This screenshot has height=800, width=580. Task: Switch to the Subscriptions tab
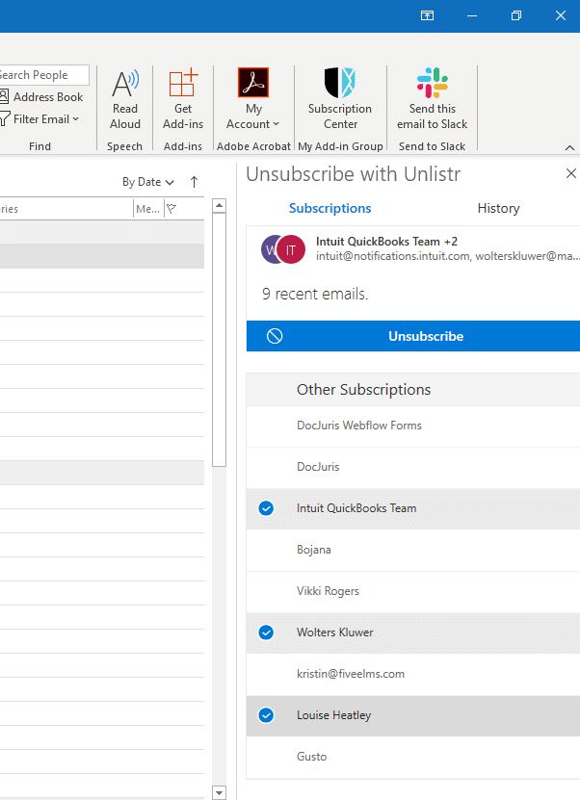(330, 208)
